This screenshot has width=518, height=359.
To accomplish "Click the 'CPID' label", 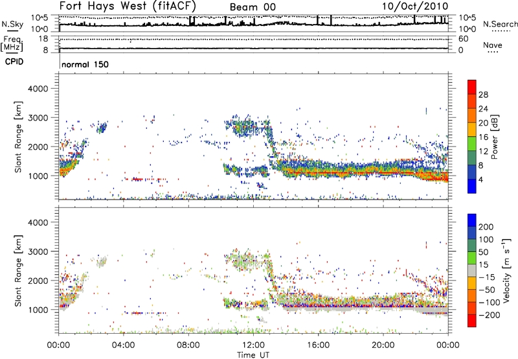I will 14,62.
